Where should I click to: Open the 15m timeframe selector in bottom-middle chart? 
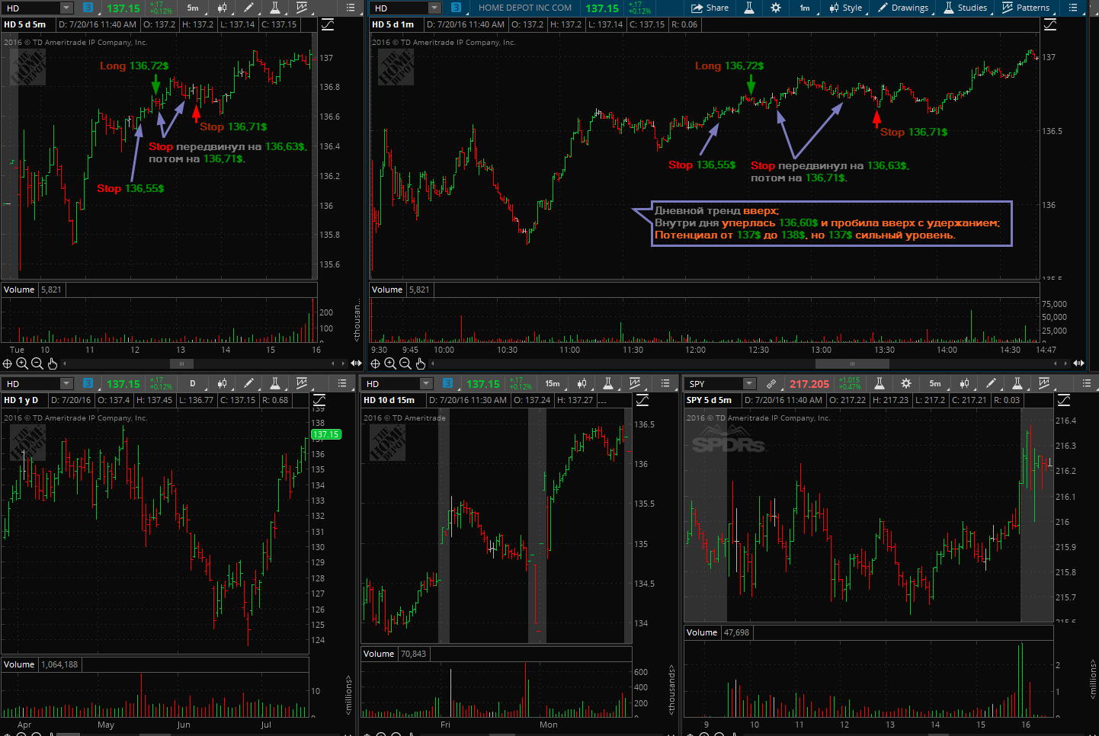click(553, 383)
